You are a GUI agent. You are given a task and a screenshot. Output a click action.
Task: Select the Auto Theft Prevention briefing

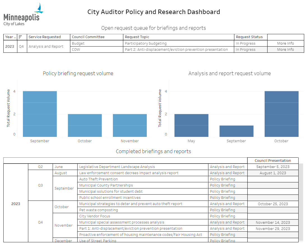[x=143, y=179]
